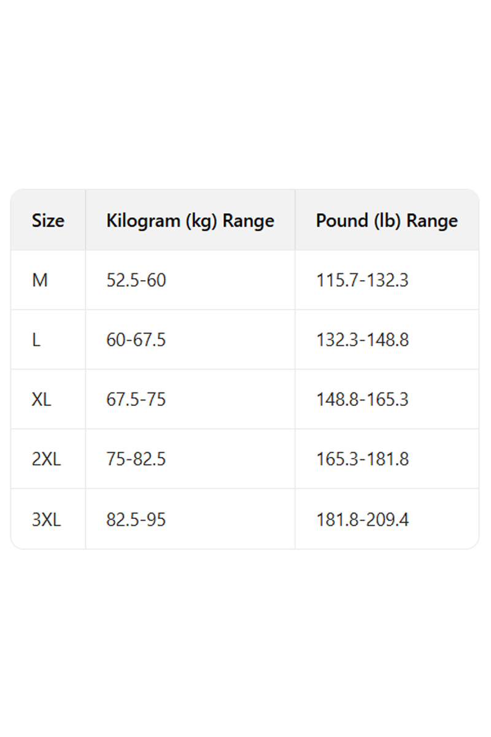Image resolution: width=491 pixels, height=737 pixels.
Task: Click the Pound (lb) Range header
Action: click(387, 220)
